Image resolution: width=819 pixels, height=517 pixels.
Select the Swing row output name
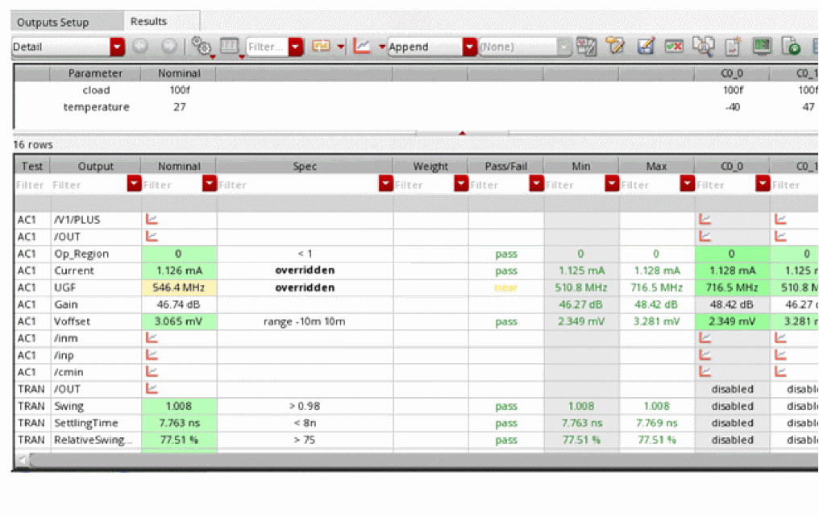[69, 406]
